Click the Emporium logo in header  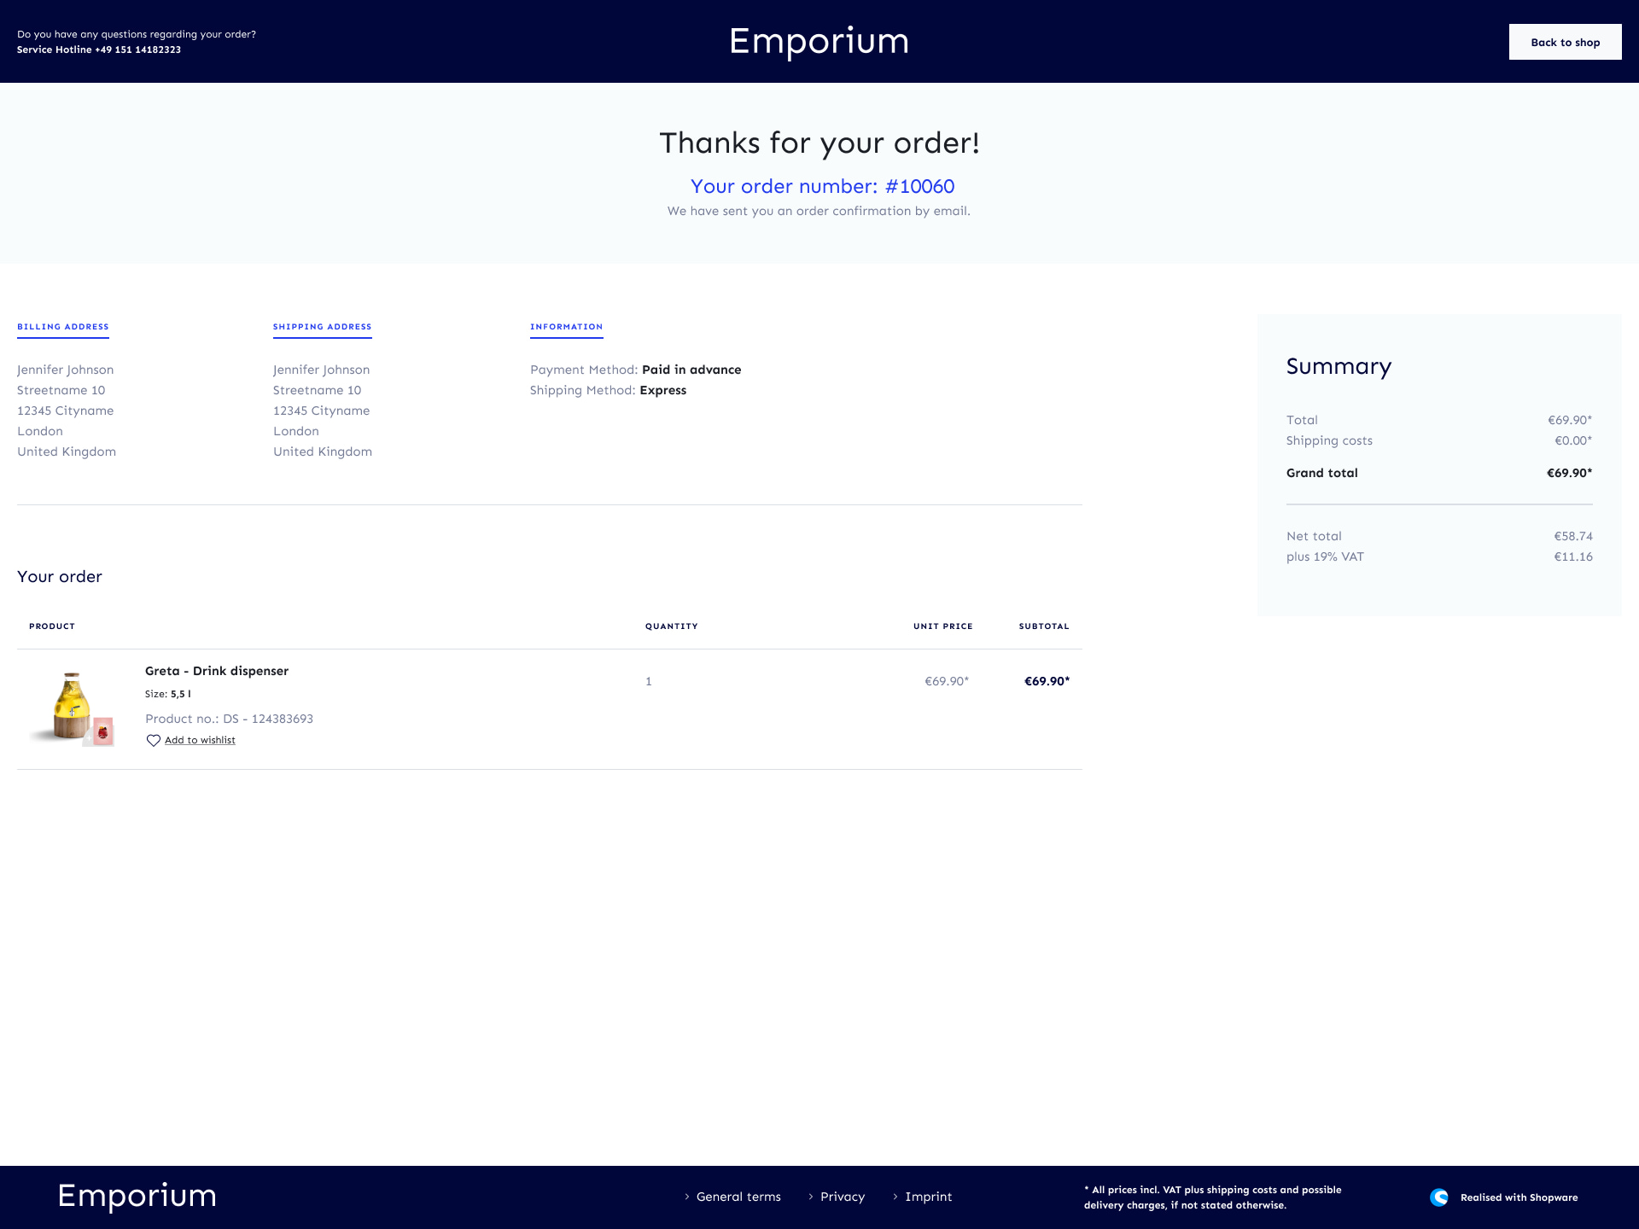click(x=819, y=41)
